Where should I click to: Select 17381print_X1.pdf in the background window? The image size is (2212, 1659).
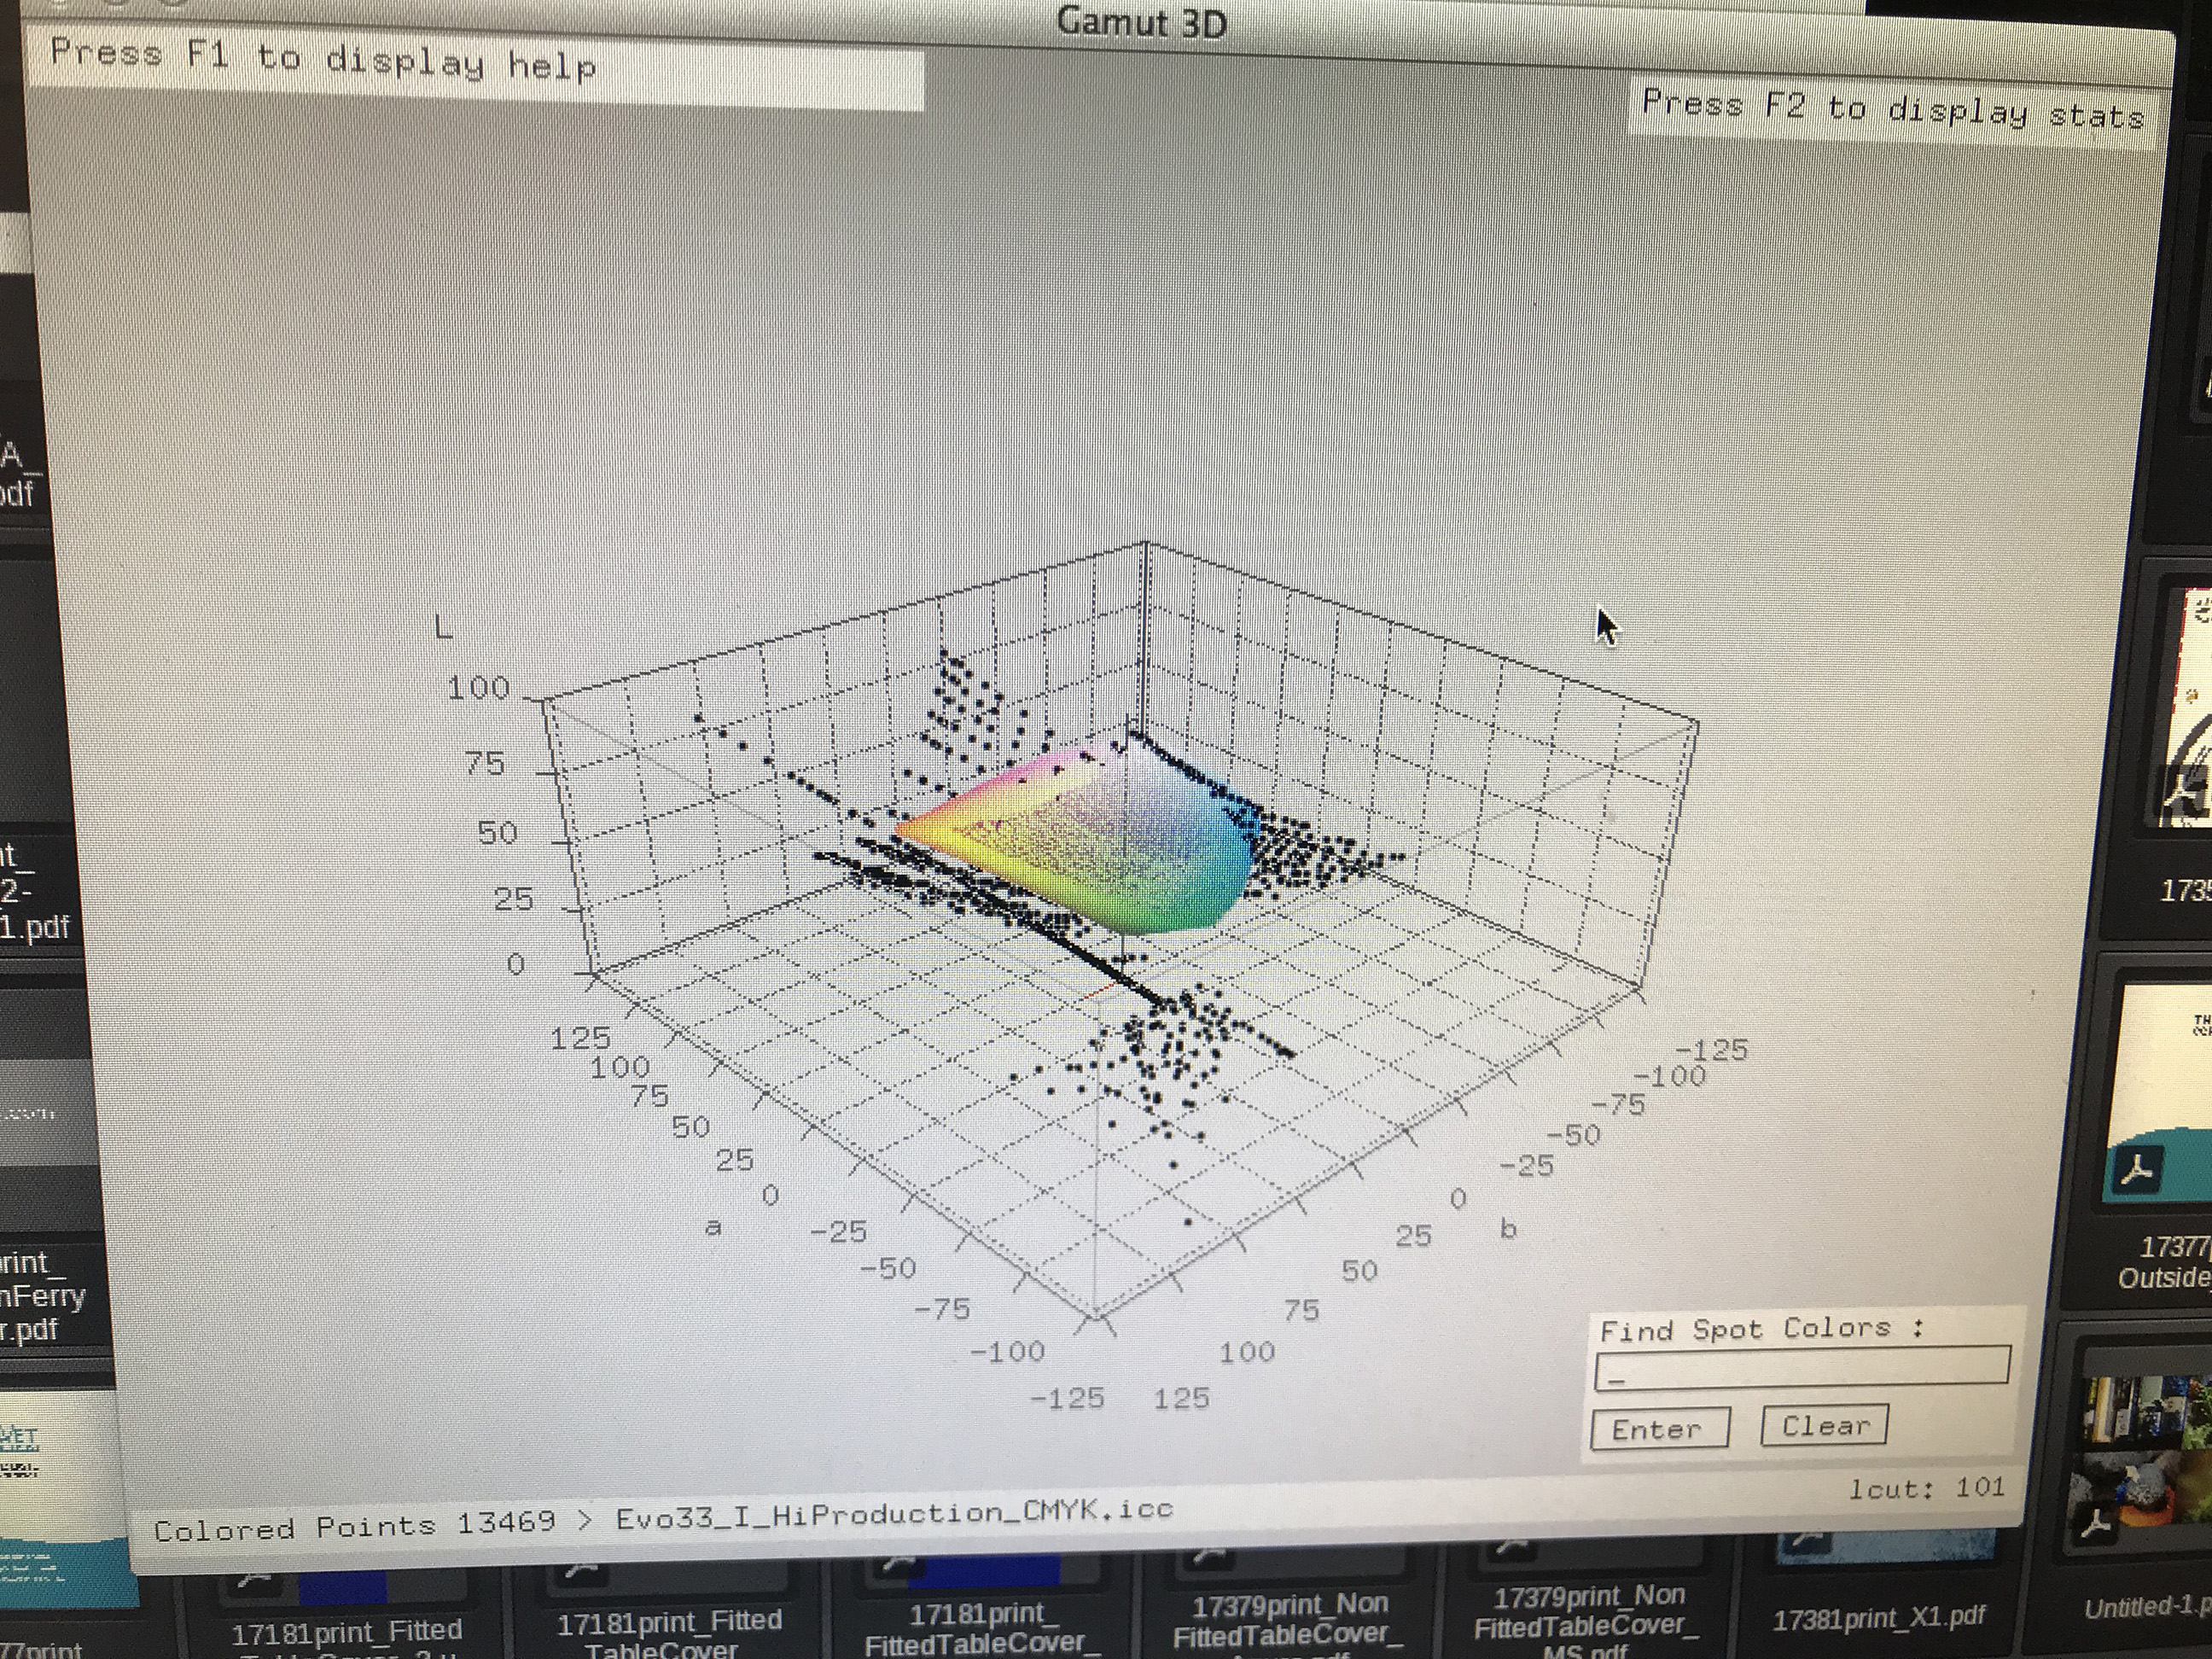point(1878,1619)
